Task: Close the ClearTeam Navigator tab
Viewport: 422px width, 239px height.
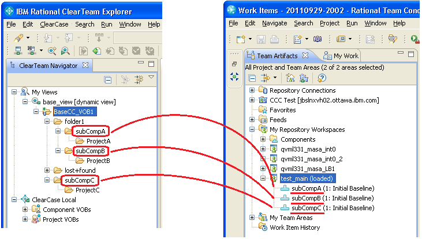Action: tap(85, 65)
